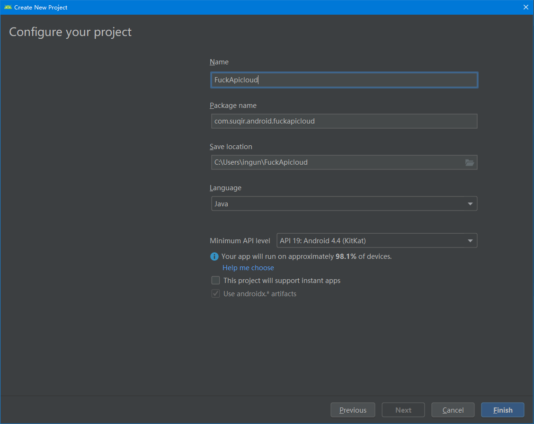The height and width of the screenshot is (424, 534).
Task: Click the Minimum API level dropdown arrow
Action: point(470,240)
